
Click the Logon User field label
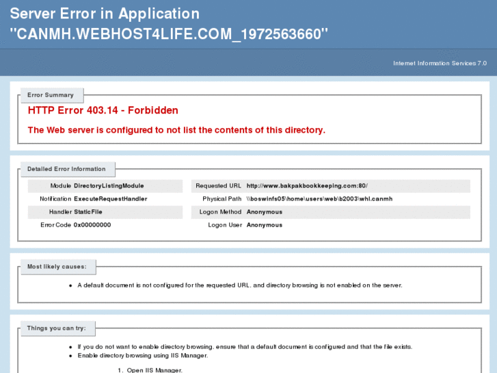(x=225, y=224)
